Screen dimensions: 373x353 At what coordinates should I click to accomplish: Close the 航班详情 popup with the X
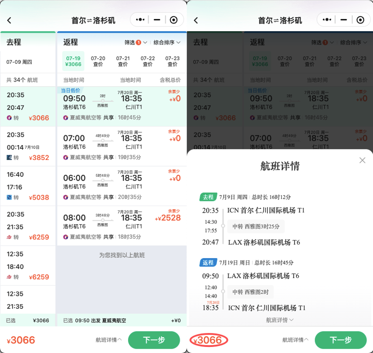(x=362, y=160)
